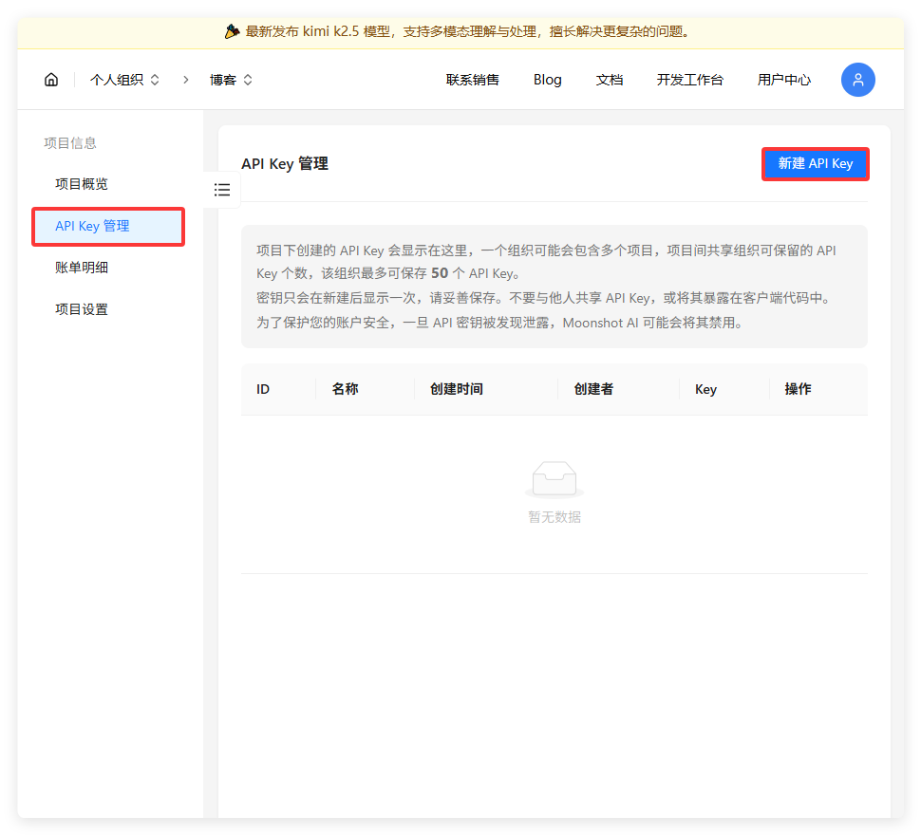Viewport: 921px width, 835px height.
Task: Click the breadcrumb chevron arrow separator
Action: [186, 80]
